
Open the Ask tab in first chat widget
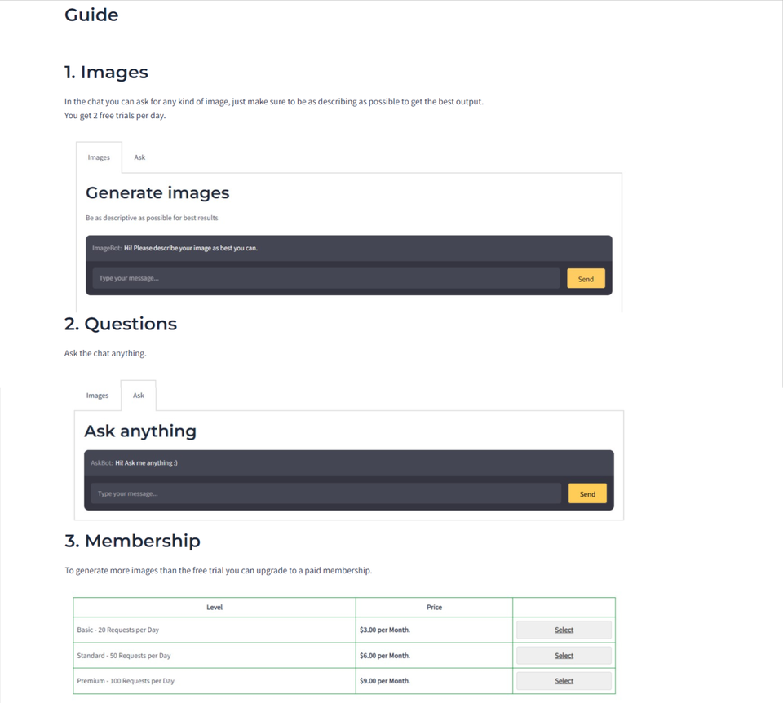click(139, 157)
